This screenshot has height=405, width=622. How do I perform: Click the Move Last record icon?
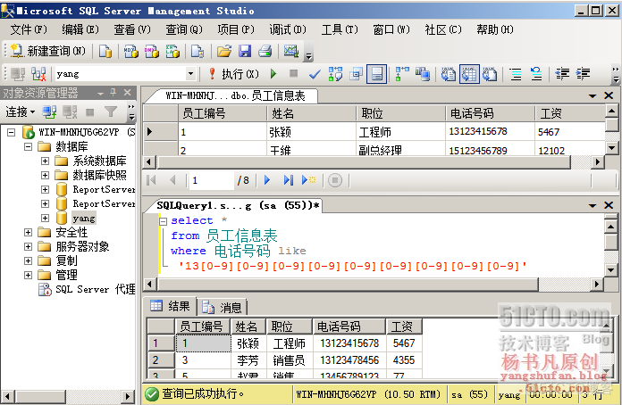point(289,180)
